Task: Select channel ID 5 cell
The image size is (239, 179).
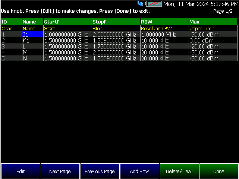Action: [x=12, y=58]
